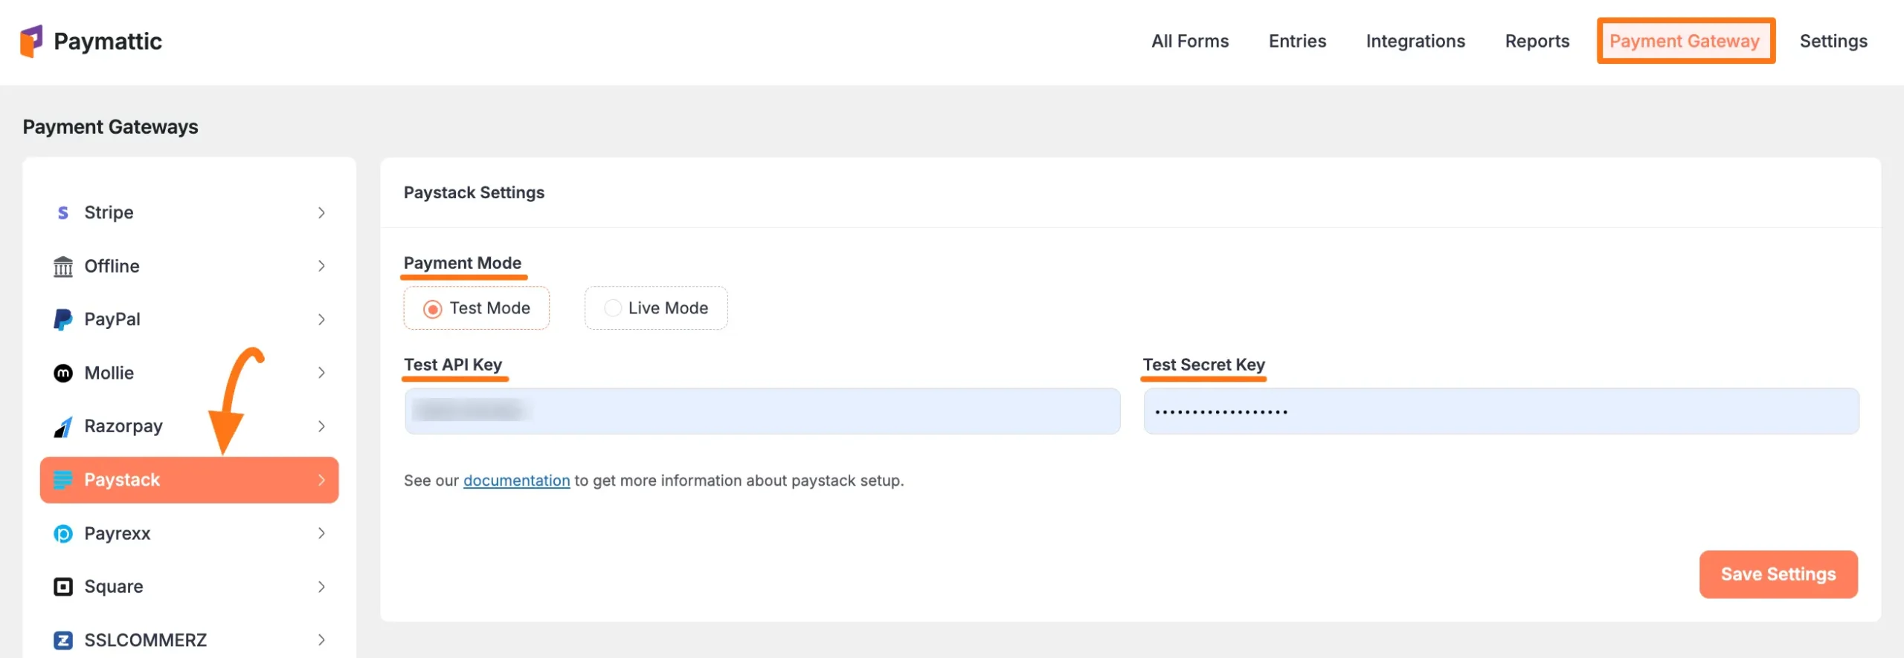This screenshot has width=1904, height=658.
Task: Expand the Payrexx row chevron
Action: [x=321, y=533]
